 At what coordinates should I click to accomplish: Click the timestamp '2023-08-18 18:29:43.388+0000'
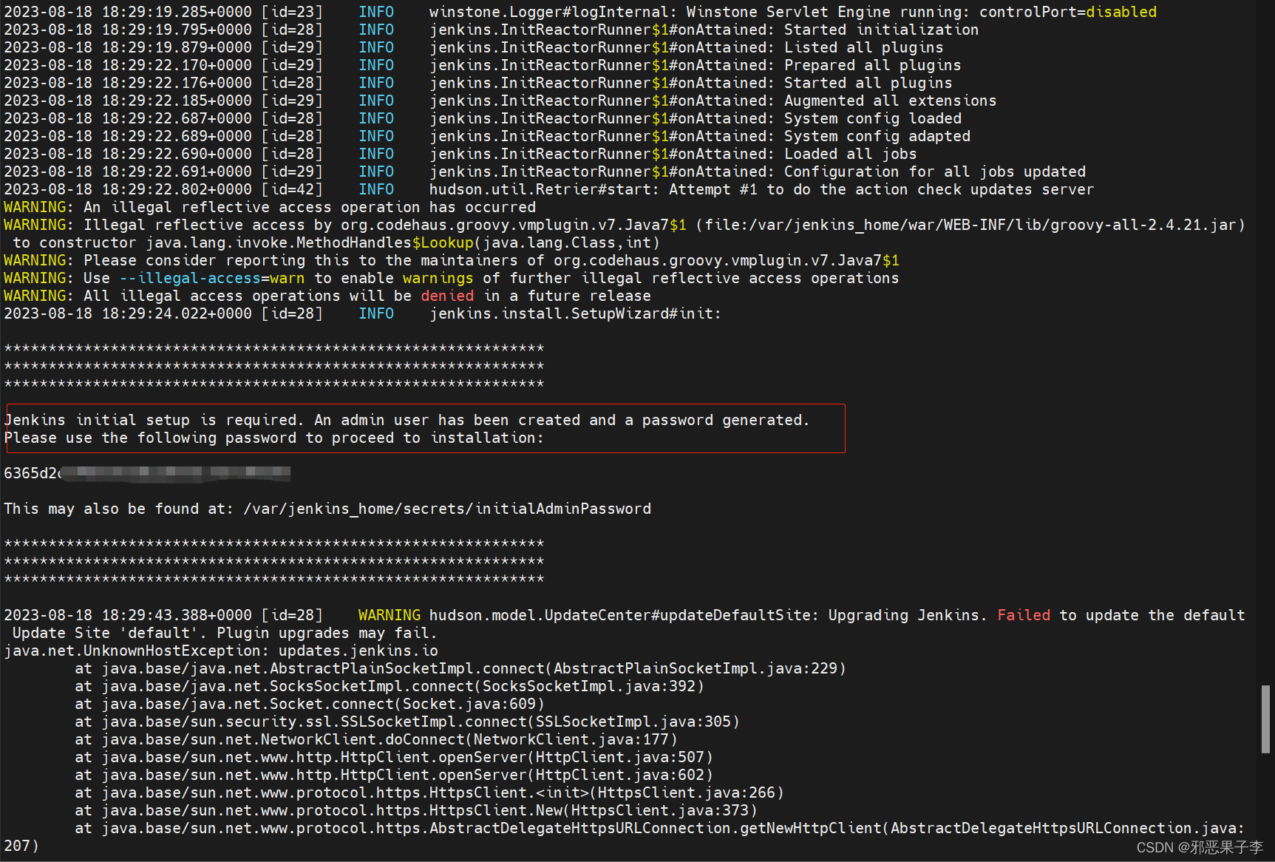pyautogui.click(x=128, y=615)
